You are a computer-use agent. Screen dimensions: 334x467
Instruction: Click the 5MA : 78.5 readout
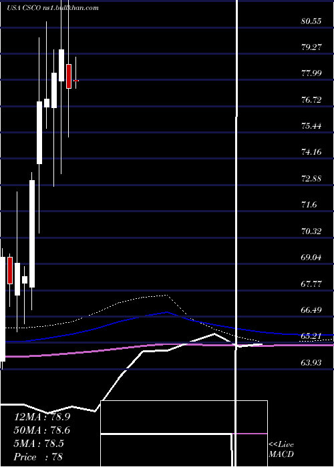coord(39,444)
